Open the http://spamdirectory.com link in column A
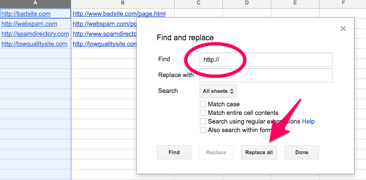The height and width of the screenshot is (180, 366). [x=35, y=34]
